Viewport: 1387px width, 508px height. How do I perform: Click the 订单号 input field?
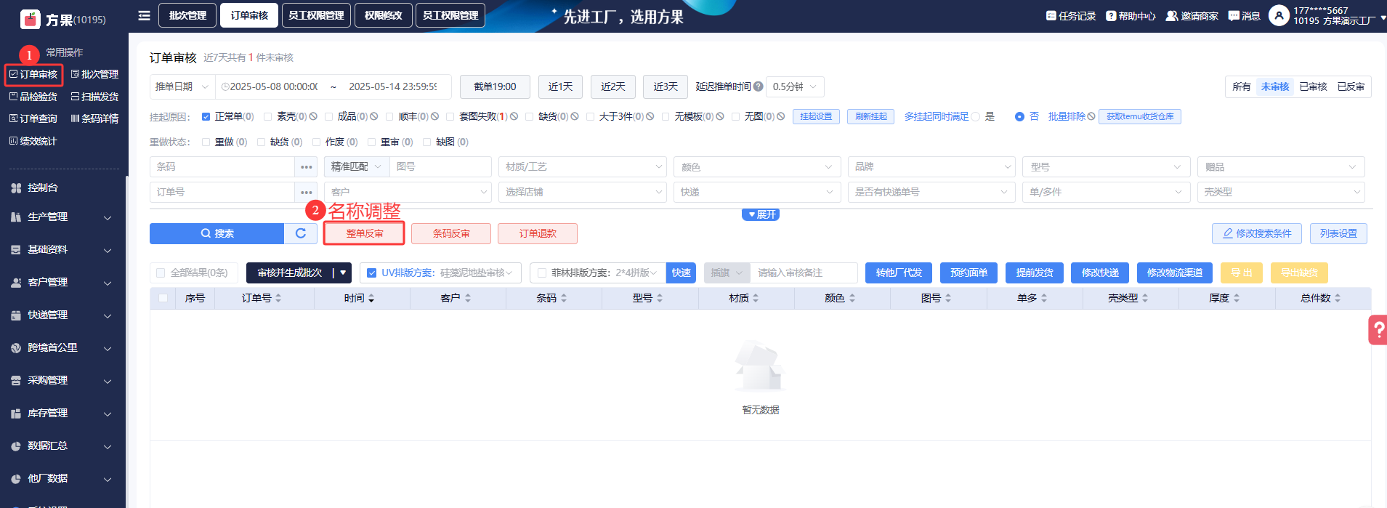(222, 193)
